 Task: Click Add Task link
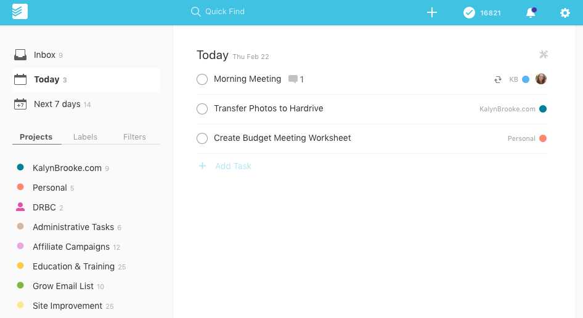[x=233, y=166]
